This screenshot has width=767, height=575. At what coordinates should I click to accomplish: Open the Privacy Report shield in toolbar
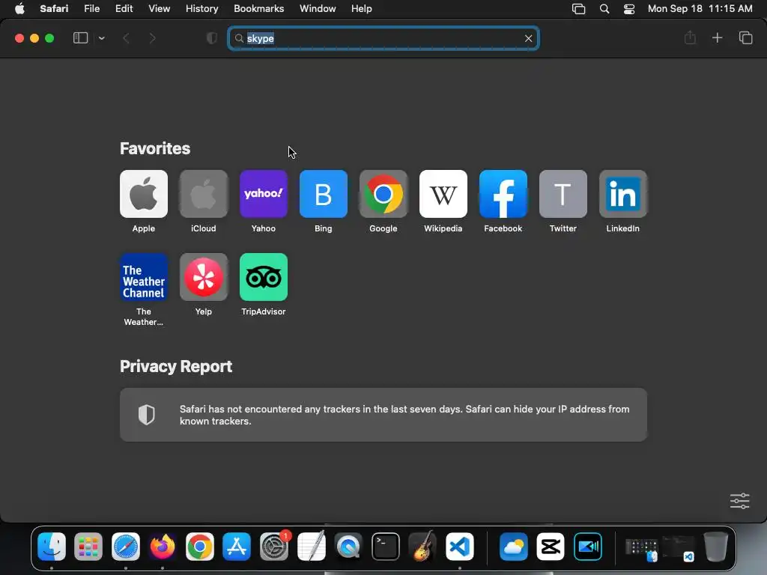(212, 38)
